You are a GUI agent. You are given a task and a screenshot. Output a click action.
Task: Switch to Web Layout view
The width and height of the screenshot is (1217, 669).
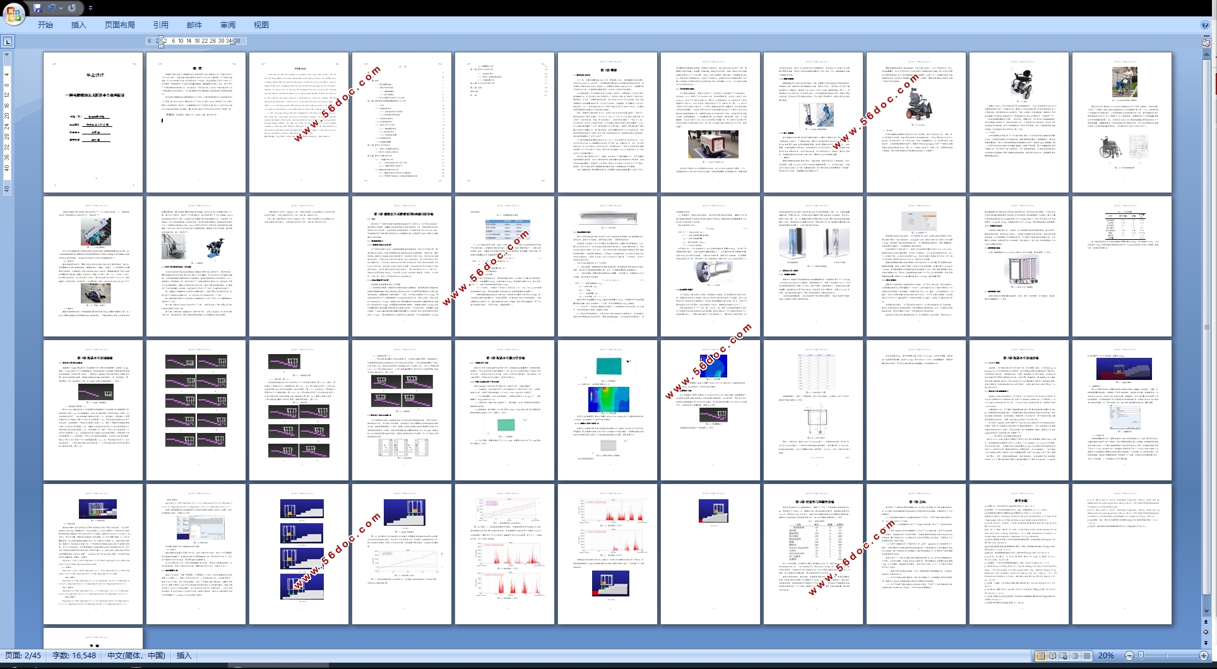[1064, 656]
